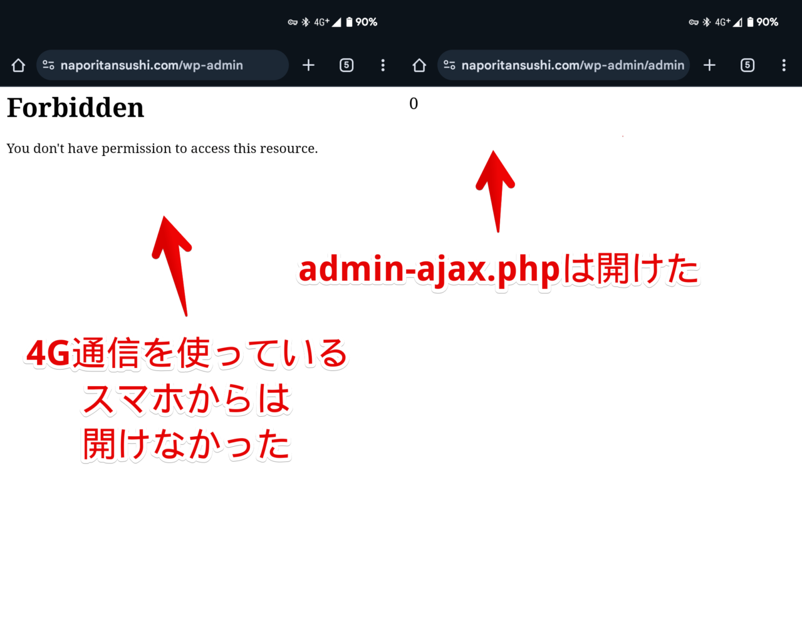Tap the right status bar '90%' battery text
The image size is (802, 626).
tap(768, 22)
